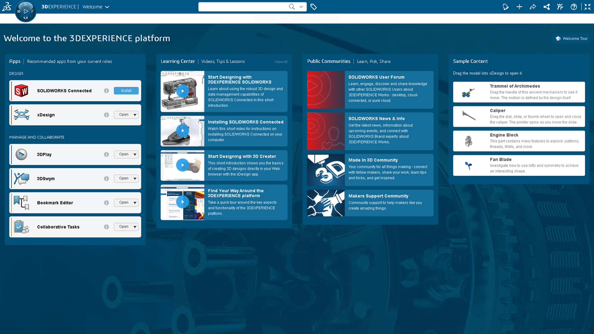Click the tag icon beside search

313,7
